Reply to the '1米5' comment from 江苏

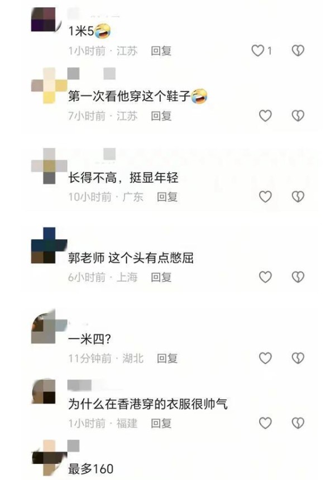(161, 51)
